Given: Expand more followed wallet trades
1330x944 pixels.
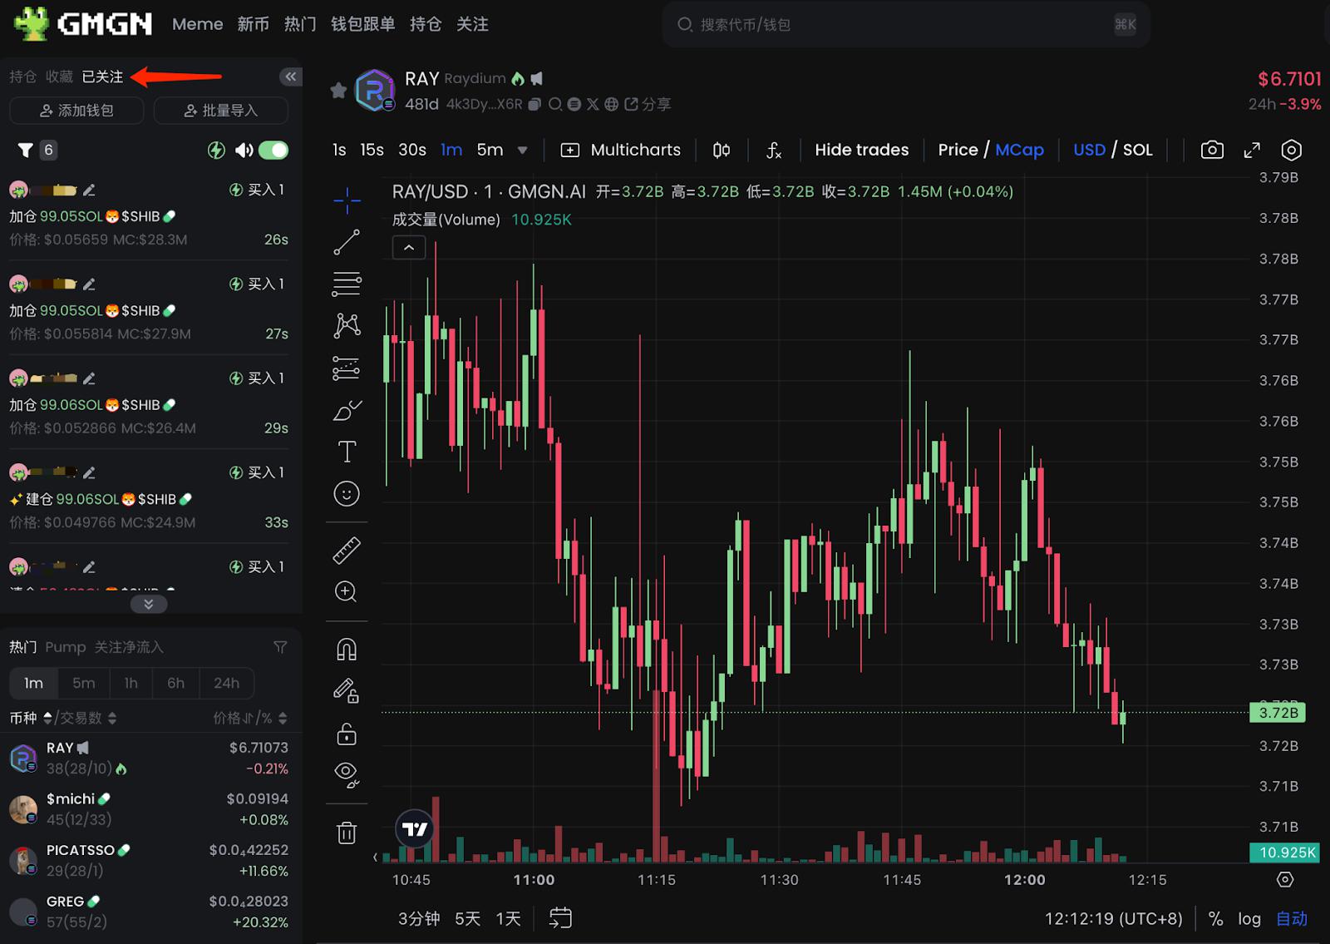Looking at the screenshot, I should (149, 604).
